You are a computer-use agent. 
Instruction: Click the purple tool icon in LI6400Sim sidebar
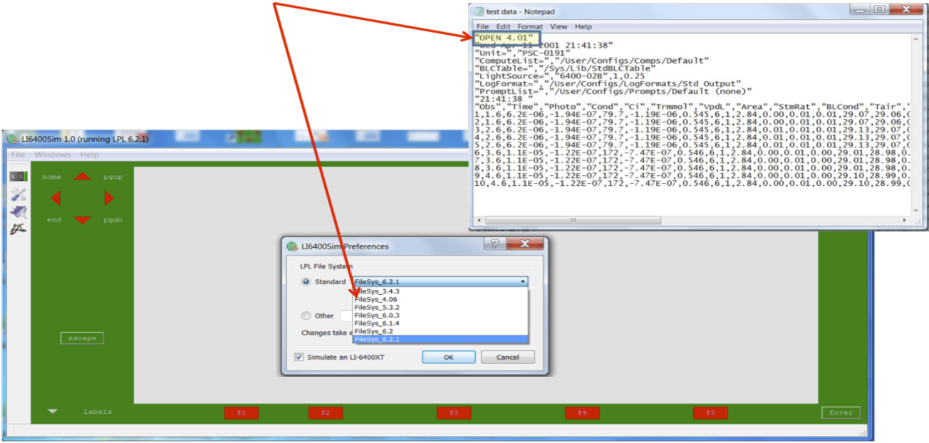[18, 212]
